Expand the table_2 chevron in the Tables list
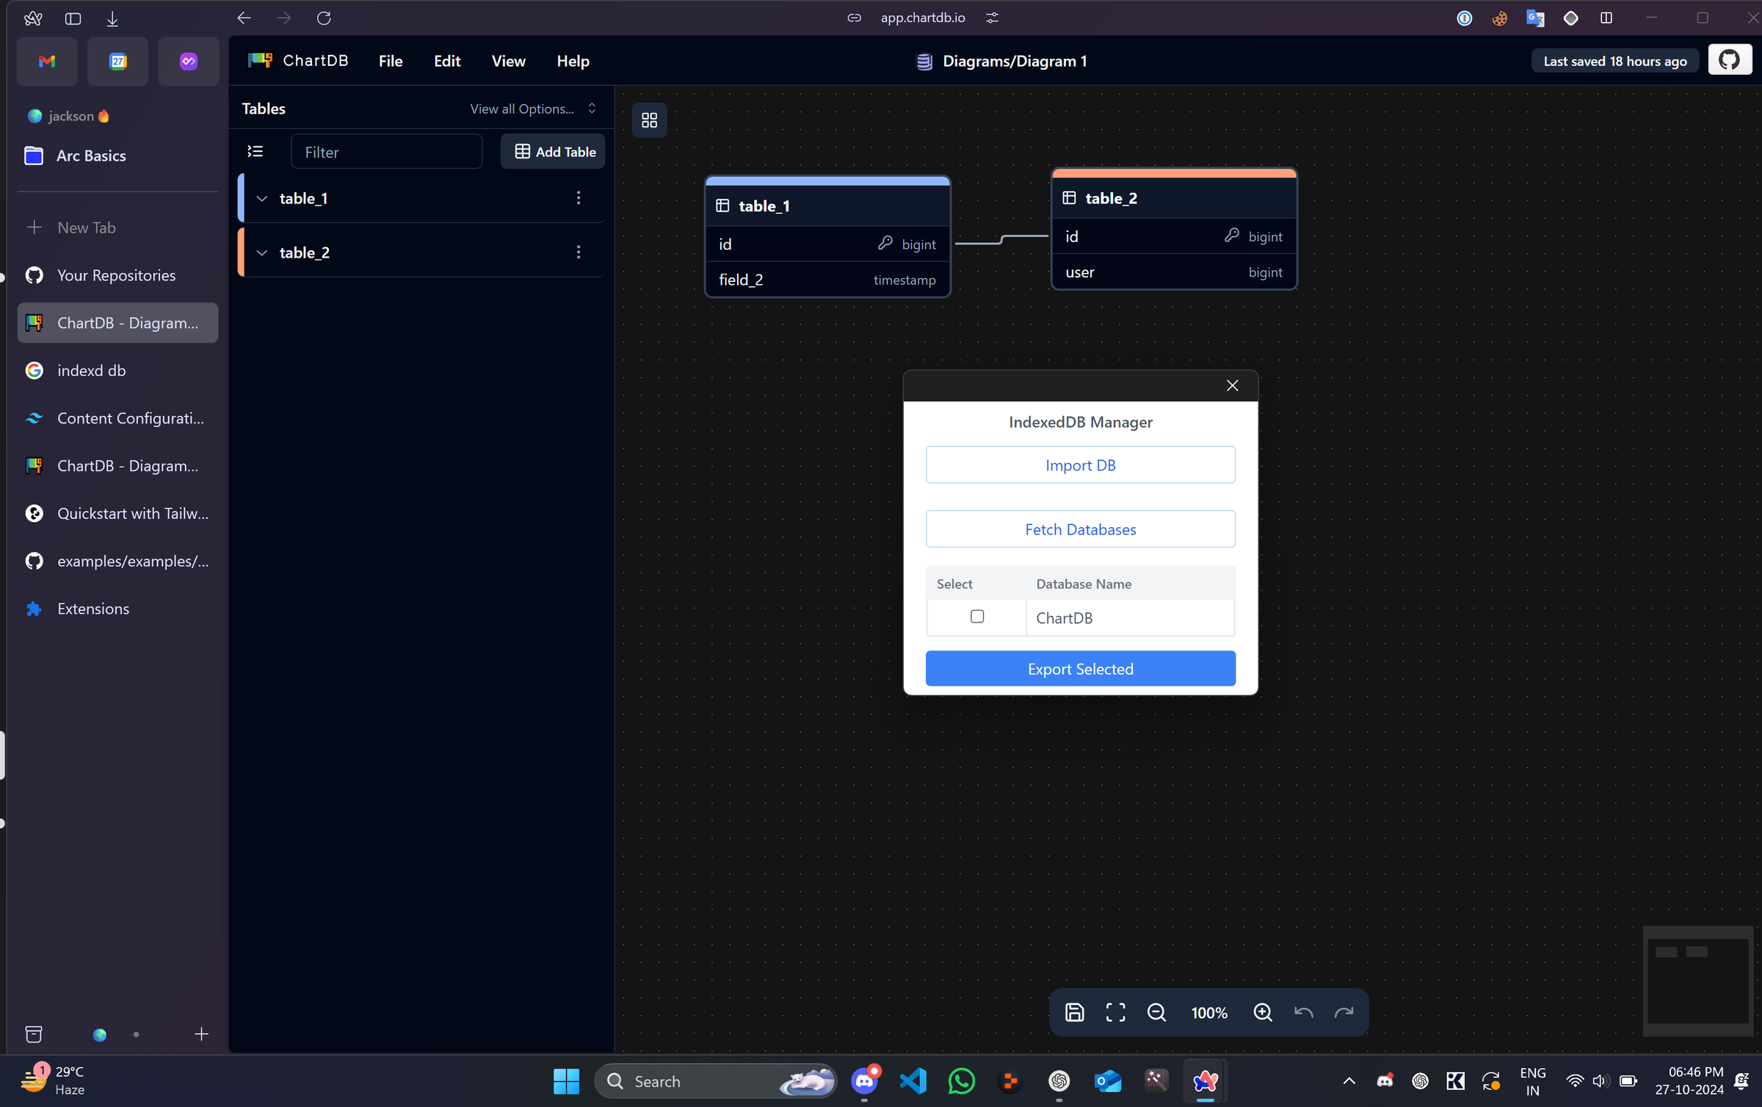This screenshot has width=1762, height=1107. [261, 253]
